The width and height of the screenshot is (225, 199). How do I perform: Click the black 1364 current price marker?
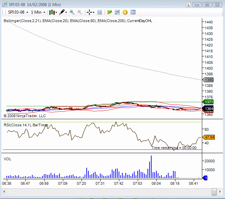click(208, 109)
